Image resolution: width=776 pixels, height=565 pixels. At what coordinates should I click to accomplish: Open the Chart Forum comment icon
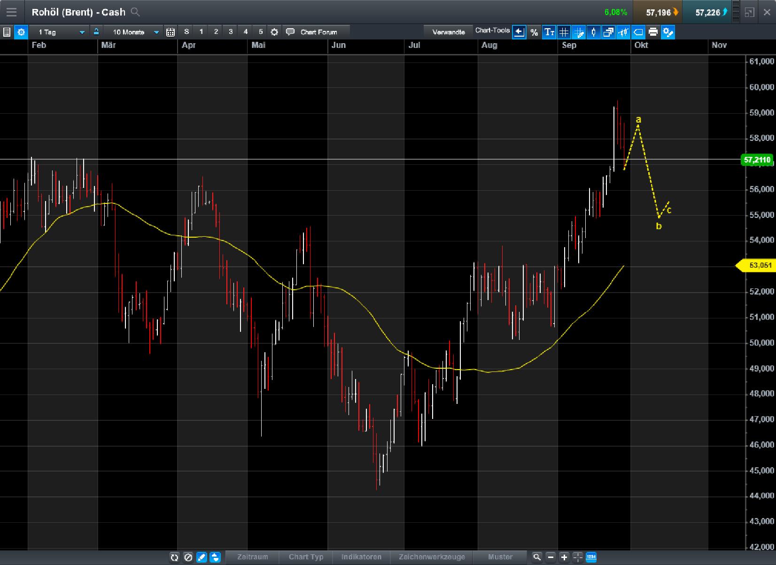(290, 32)
